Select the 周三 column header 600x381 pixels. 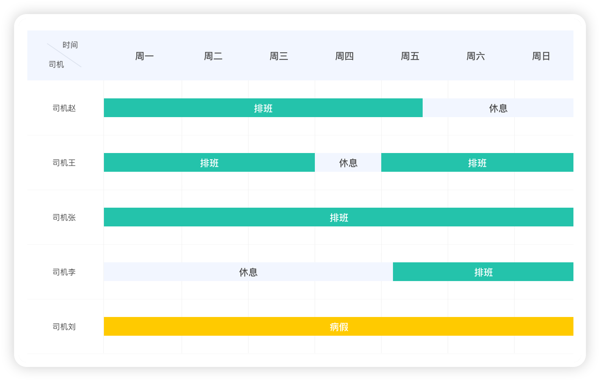pyautogui.click(x=279, y=56)
